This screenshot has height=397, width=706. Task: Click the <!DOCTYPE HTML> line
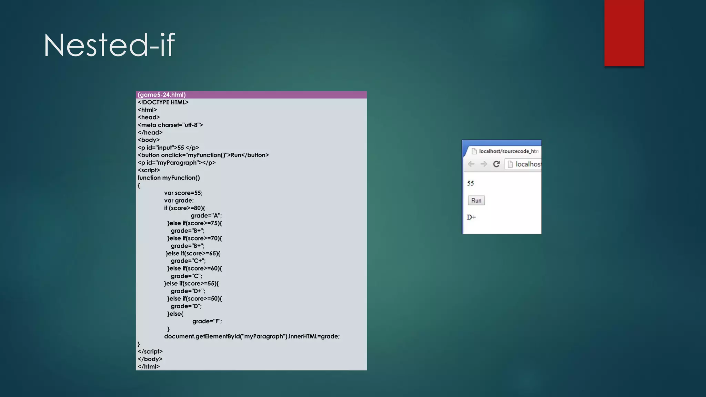(x=163, y=102)
